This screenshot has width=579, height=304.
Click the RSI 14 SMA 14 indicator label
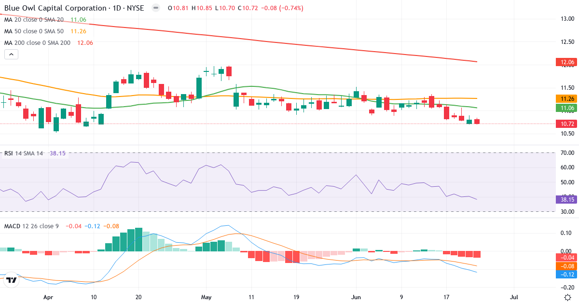pos(24,153)
